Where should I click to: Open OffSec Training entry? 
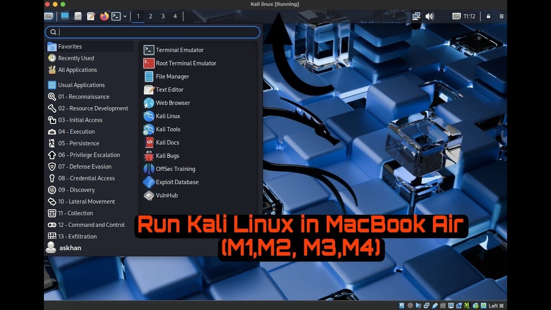(x=169, y=169)
